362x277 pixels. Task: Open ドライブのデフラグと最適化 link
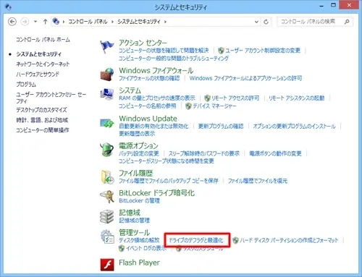coord(195,240)
